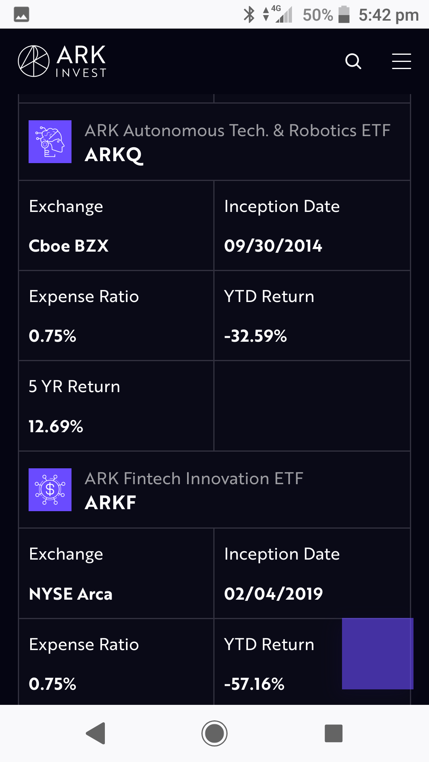Screen dimensions: 429x762
Task: Tap the Android home circle button
Action: click(x=214, y=733)
